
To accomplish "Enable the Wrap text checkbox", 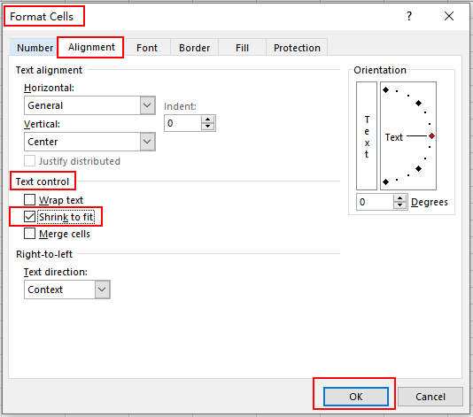I will tap(29, 199).
